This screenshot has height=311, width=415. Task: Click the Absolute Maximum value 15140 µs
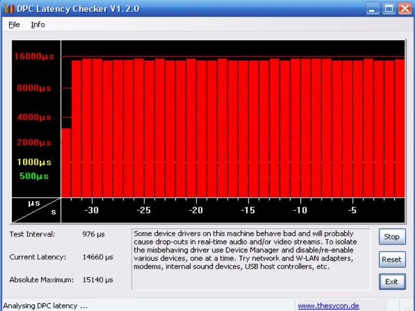[98, 280]
